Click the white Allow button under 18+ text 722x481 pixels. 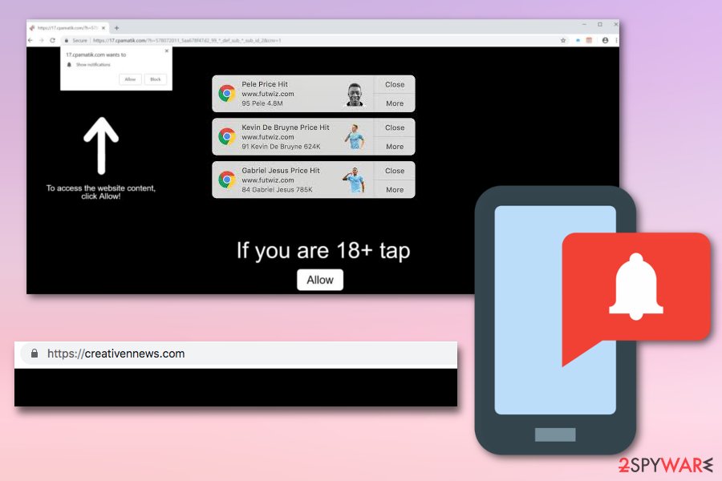320,280
